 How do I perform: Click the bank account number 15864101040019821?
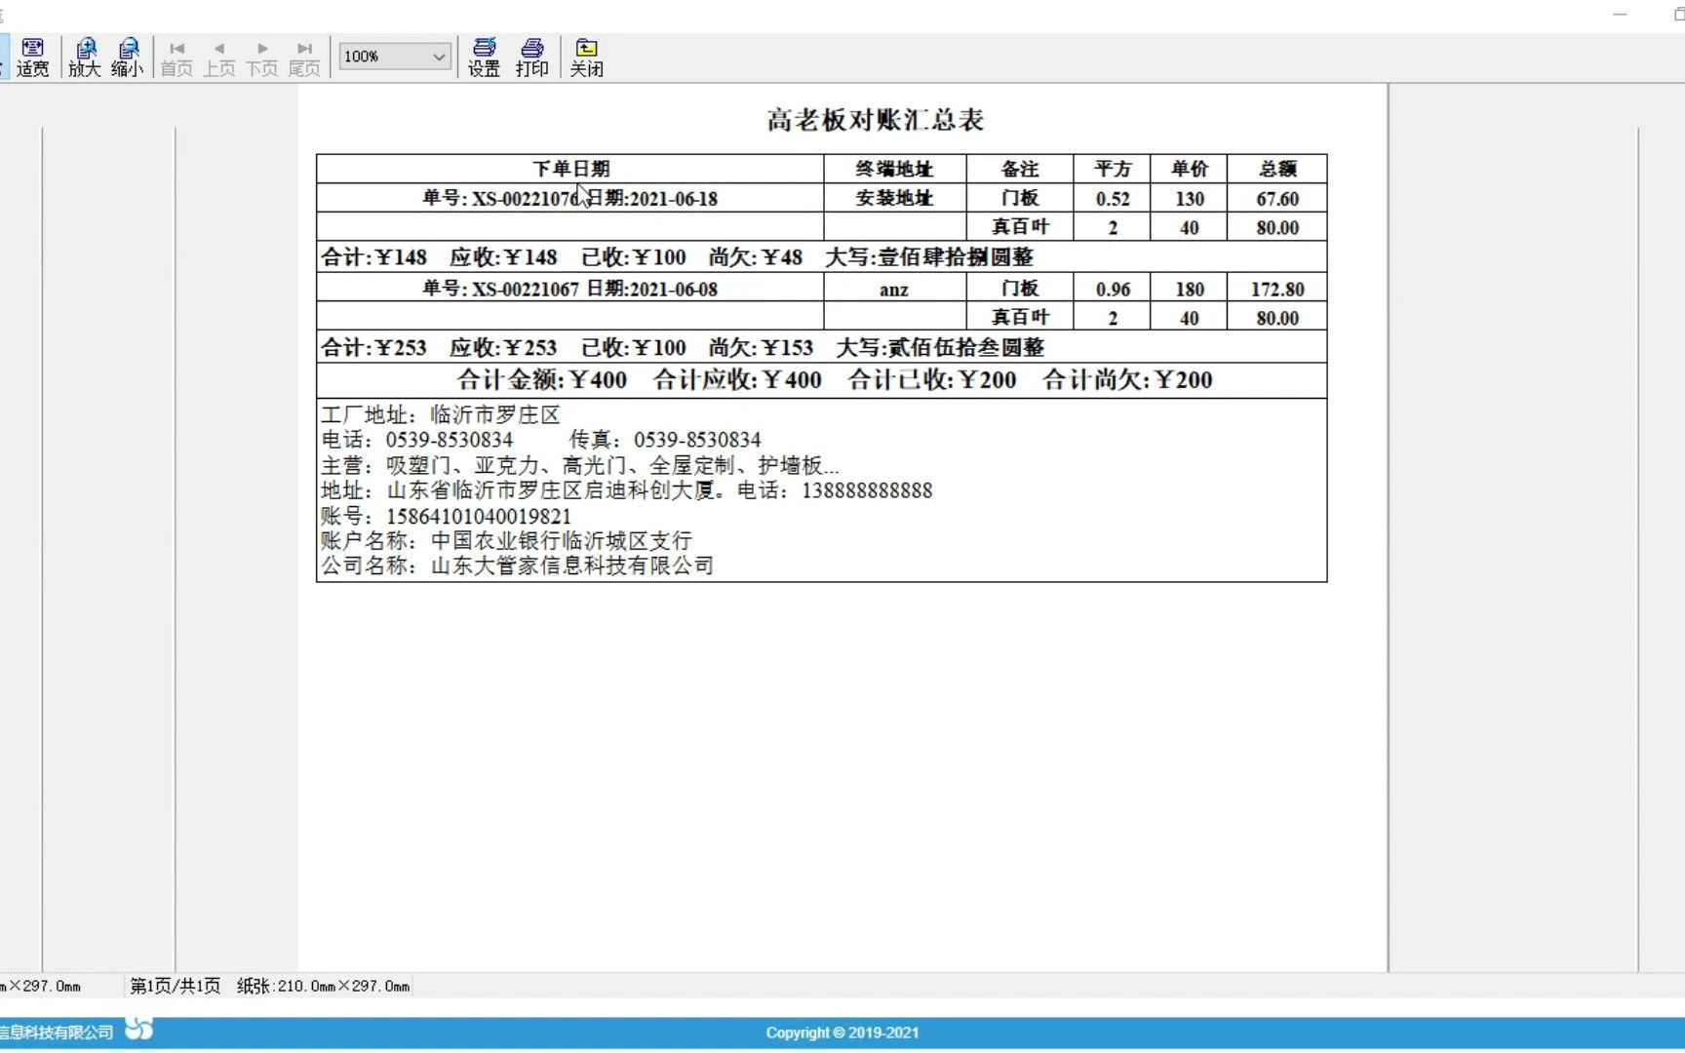[478, 516]
